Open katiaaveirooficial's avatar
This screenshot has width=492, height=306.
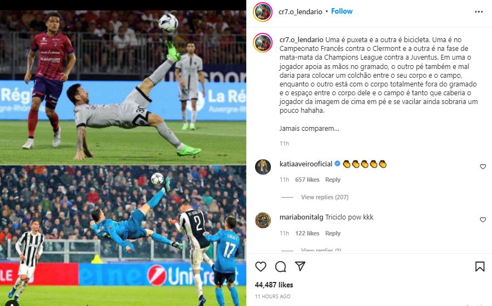tap(263, 166)
